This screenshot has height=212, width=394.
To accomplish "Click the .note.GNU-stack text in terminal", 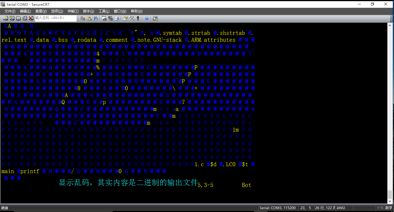I will [x=158, y=40].
